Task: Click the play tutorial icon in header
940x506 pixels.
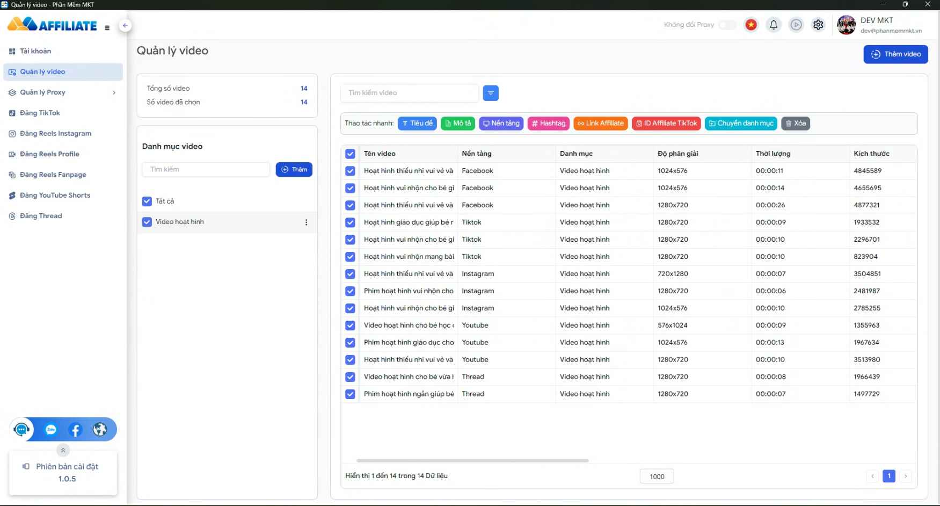Action: tap(796, 25)
